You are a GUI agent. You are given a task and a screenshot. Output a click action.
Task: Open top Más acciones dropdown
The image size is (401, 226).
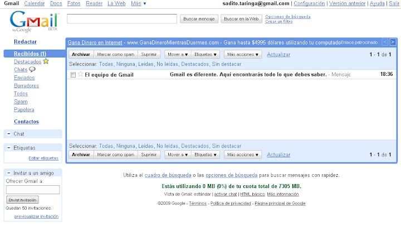coord(243,54)
